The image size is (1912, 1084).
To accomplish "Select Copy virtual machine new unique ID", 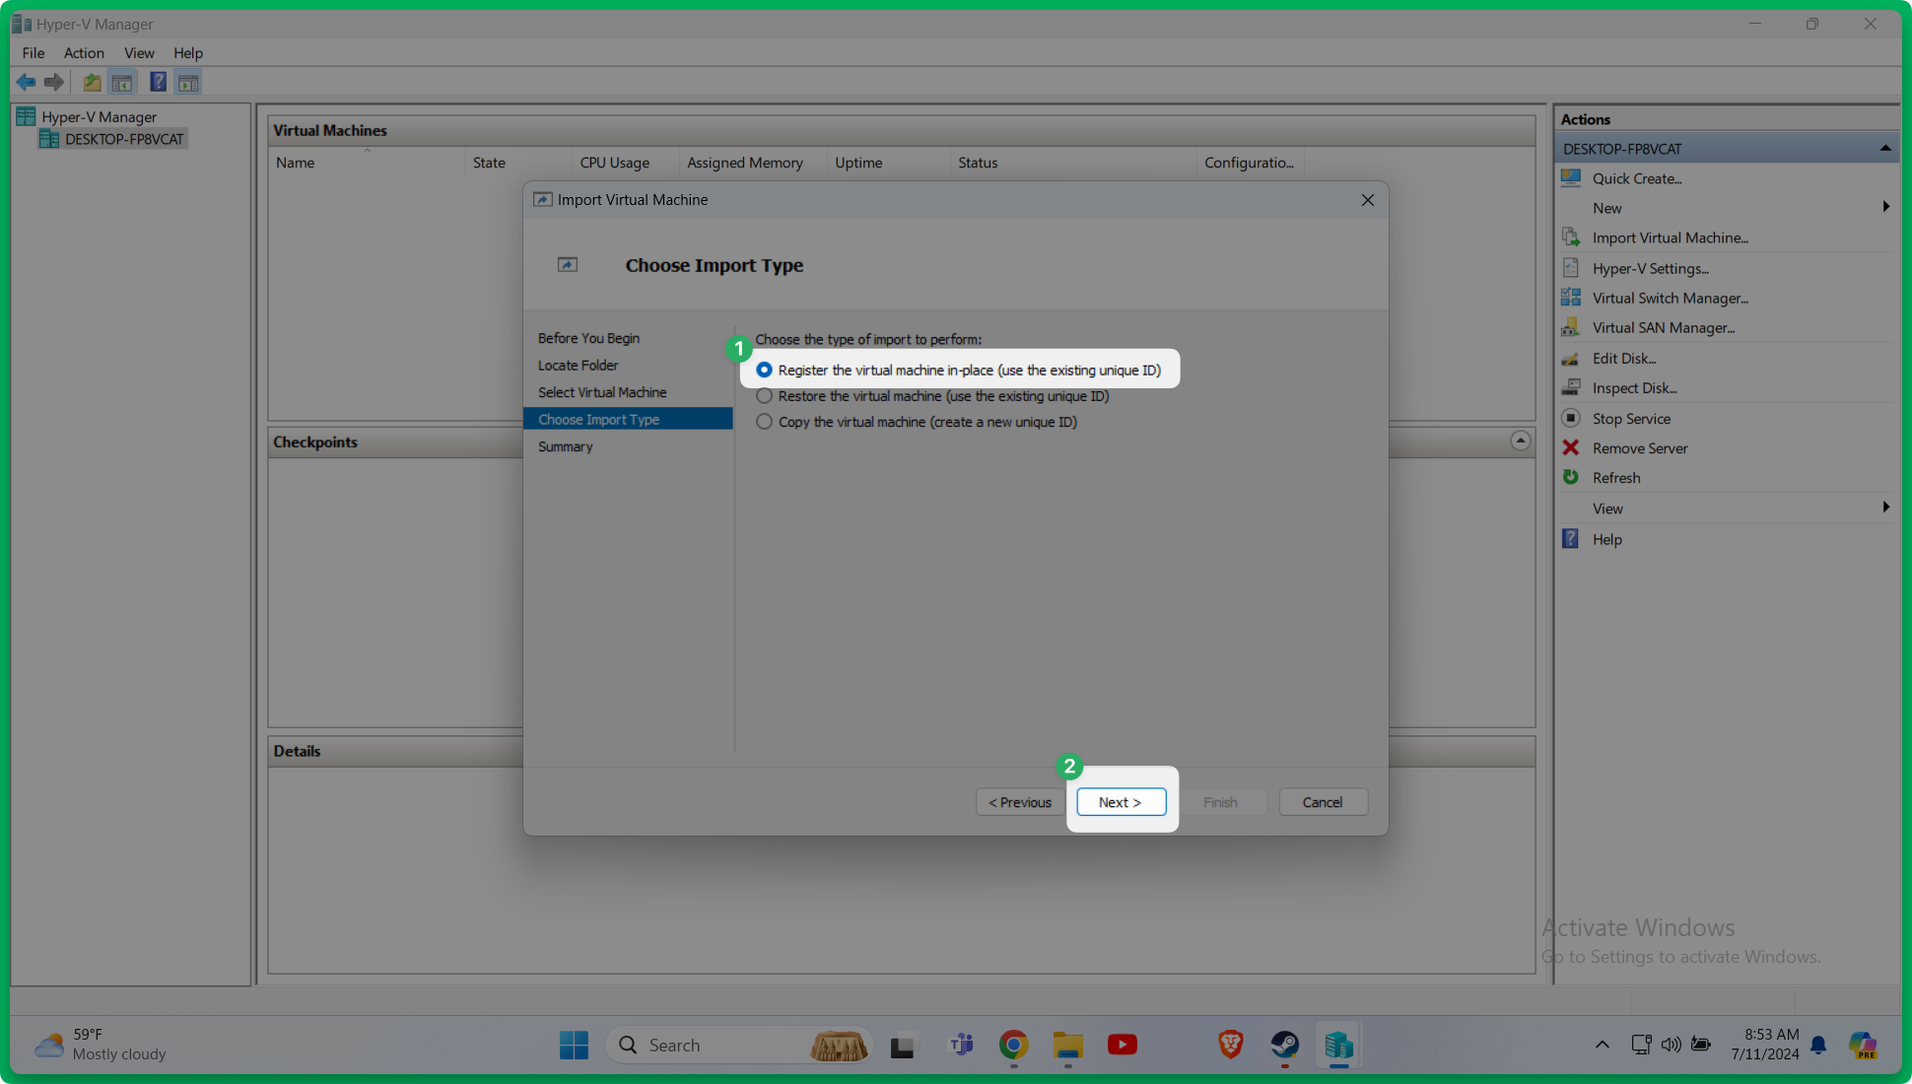I will [764, 421].
